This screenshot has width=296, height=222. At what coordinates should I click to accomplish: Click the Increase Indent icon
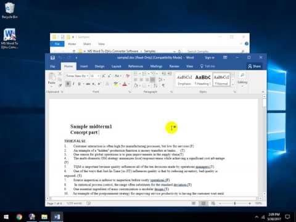pyautogui.click(x=170, y=73)
